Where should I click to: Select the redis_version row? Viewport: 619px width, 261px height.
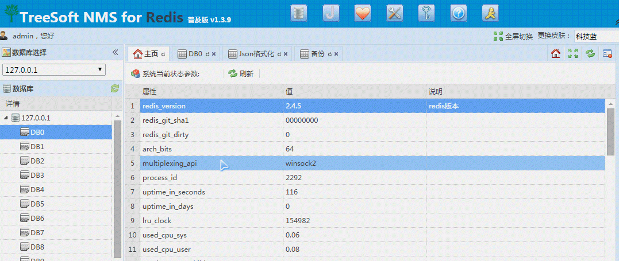point(365,106)
